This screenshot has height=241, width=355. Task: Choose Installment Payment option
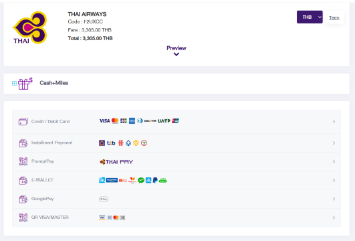pyautogui.click(x=176, y=143)
